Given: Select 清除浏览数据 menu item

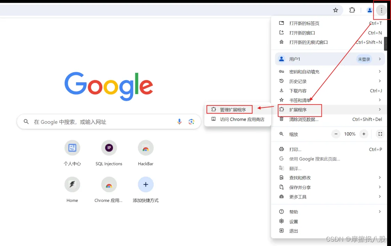Looking at the screenshot, I should pos(330,119).
